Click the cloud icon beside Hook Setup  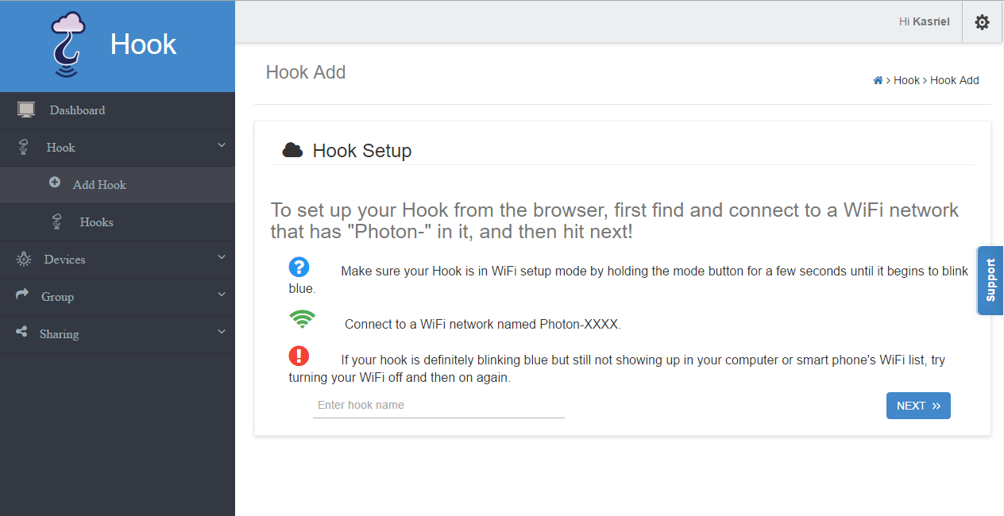tap(292, 150)
